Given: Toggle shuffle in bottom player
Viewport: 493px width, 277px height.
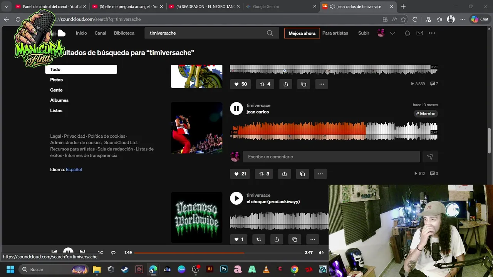Looking at the screenshot, I should [x=100, y=253].
